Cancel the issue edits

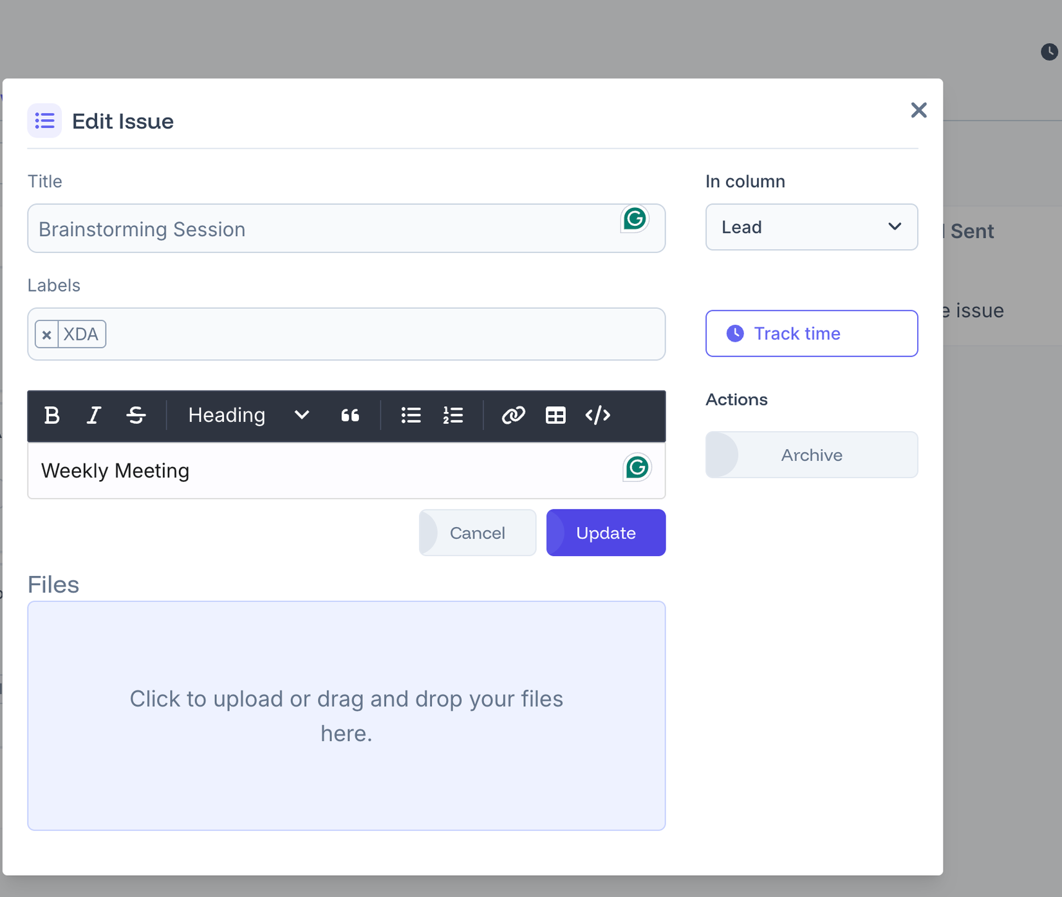point(477,532)
